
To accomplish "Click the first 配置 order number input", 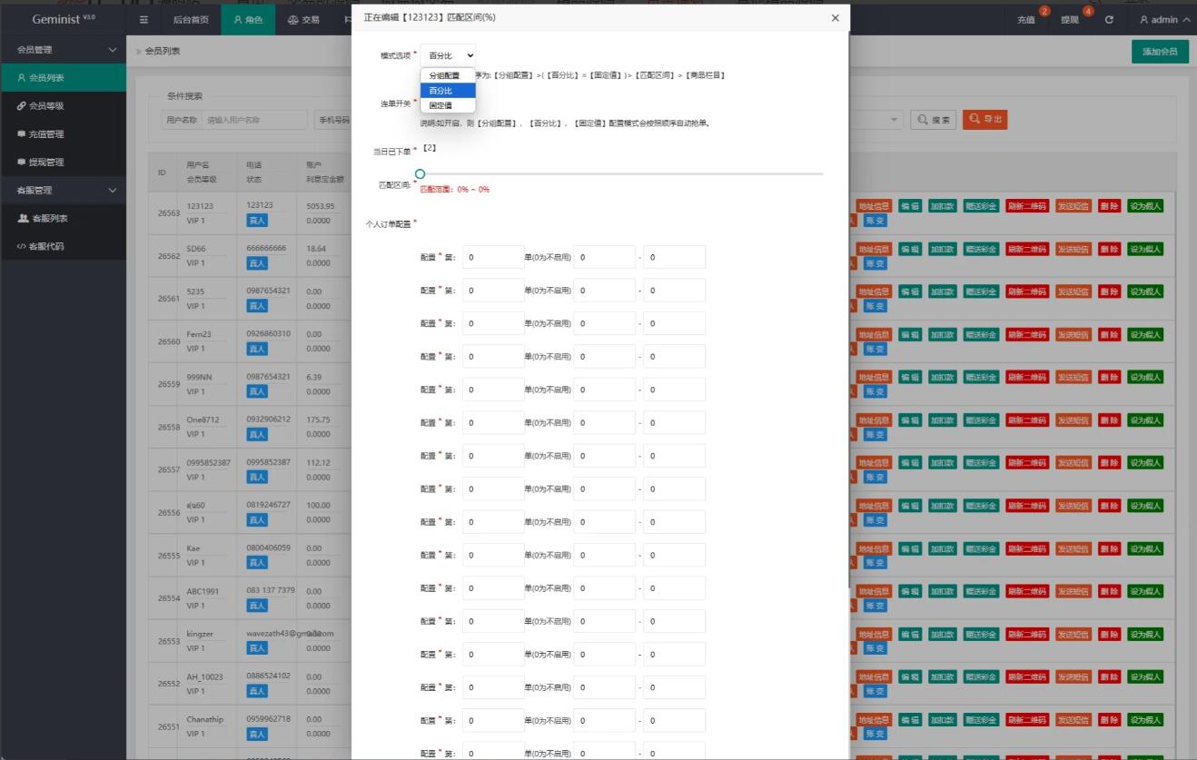I will (493, 257).
